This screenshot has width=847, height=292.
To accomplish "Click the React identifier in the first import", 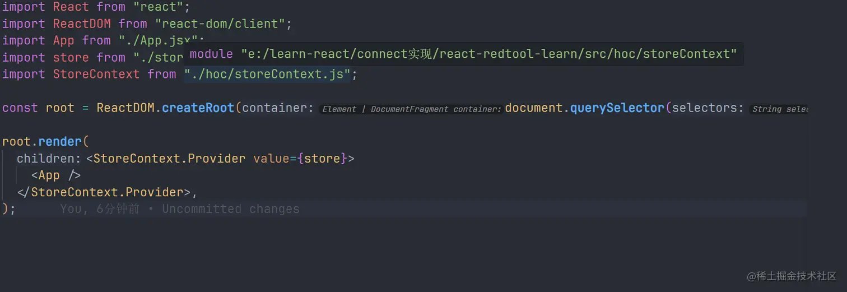I will click(71, 7).
